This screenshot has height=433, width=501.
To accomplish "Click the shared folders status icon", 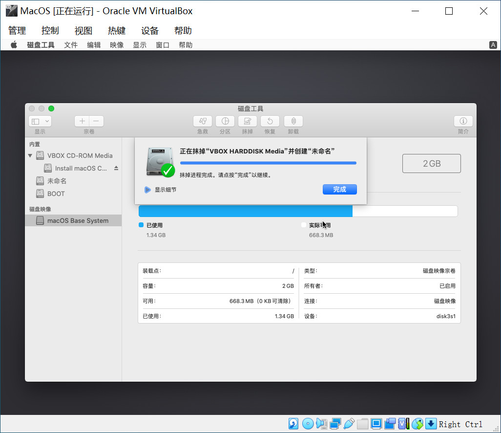I will pyautogui.click(x=363, y=424).
